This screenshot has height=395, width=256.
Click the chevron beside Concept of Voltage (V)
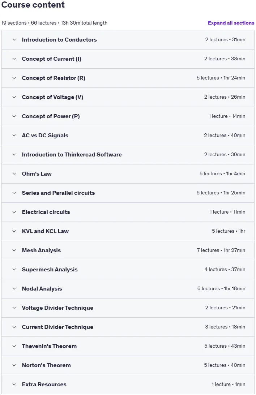coord(14,97)
